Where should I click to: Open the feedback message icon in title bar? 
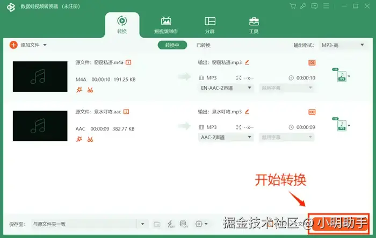314,6
